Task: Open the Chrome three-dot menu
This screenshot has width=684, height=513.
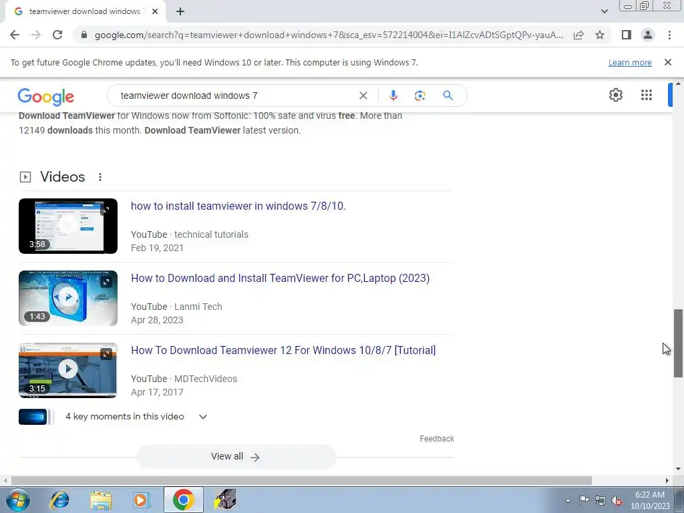Action: 669,35
